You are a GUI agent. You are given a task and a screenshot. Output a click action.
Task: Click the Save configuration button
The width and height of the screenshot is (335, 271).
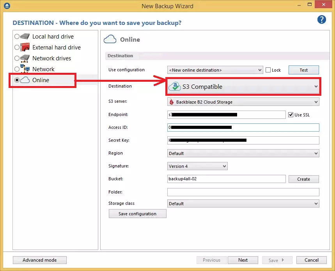(137, 214)
